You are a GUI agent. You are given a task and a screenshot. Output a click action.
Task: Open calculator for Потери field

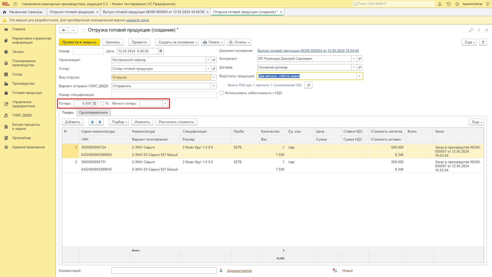95,104
